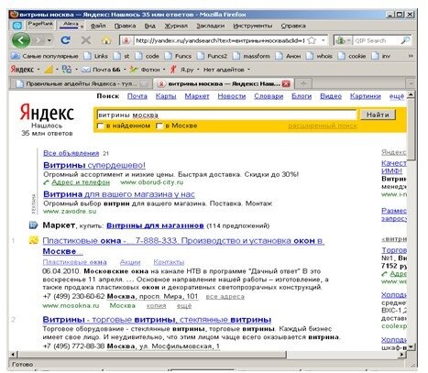Click the Alexa toolbar button
The image size is (428, 373).
click(x=71, y=25)
